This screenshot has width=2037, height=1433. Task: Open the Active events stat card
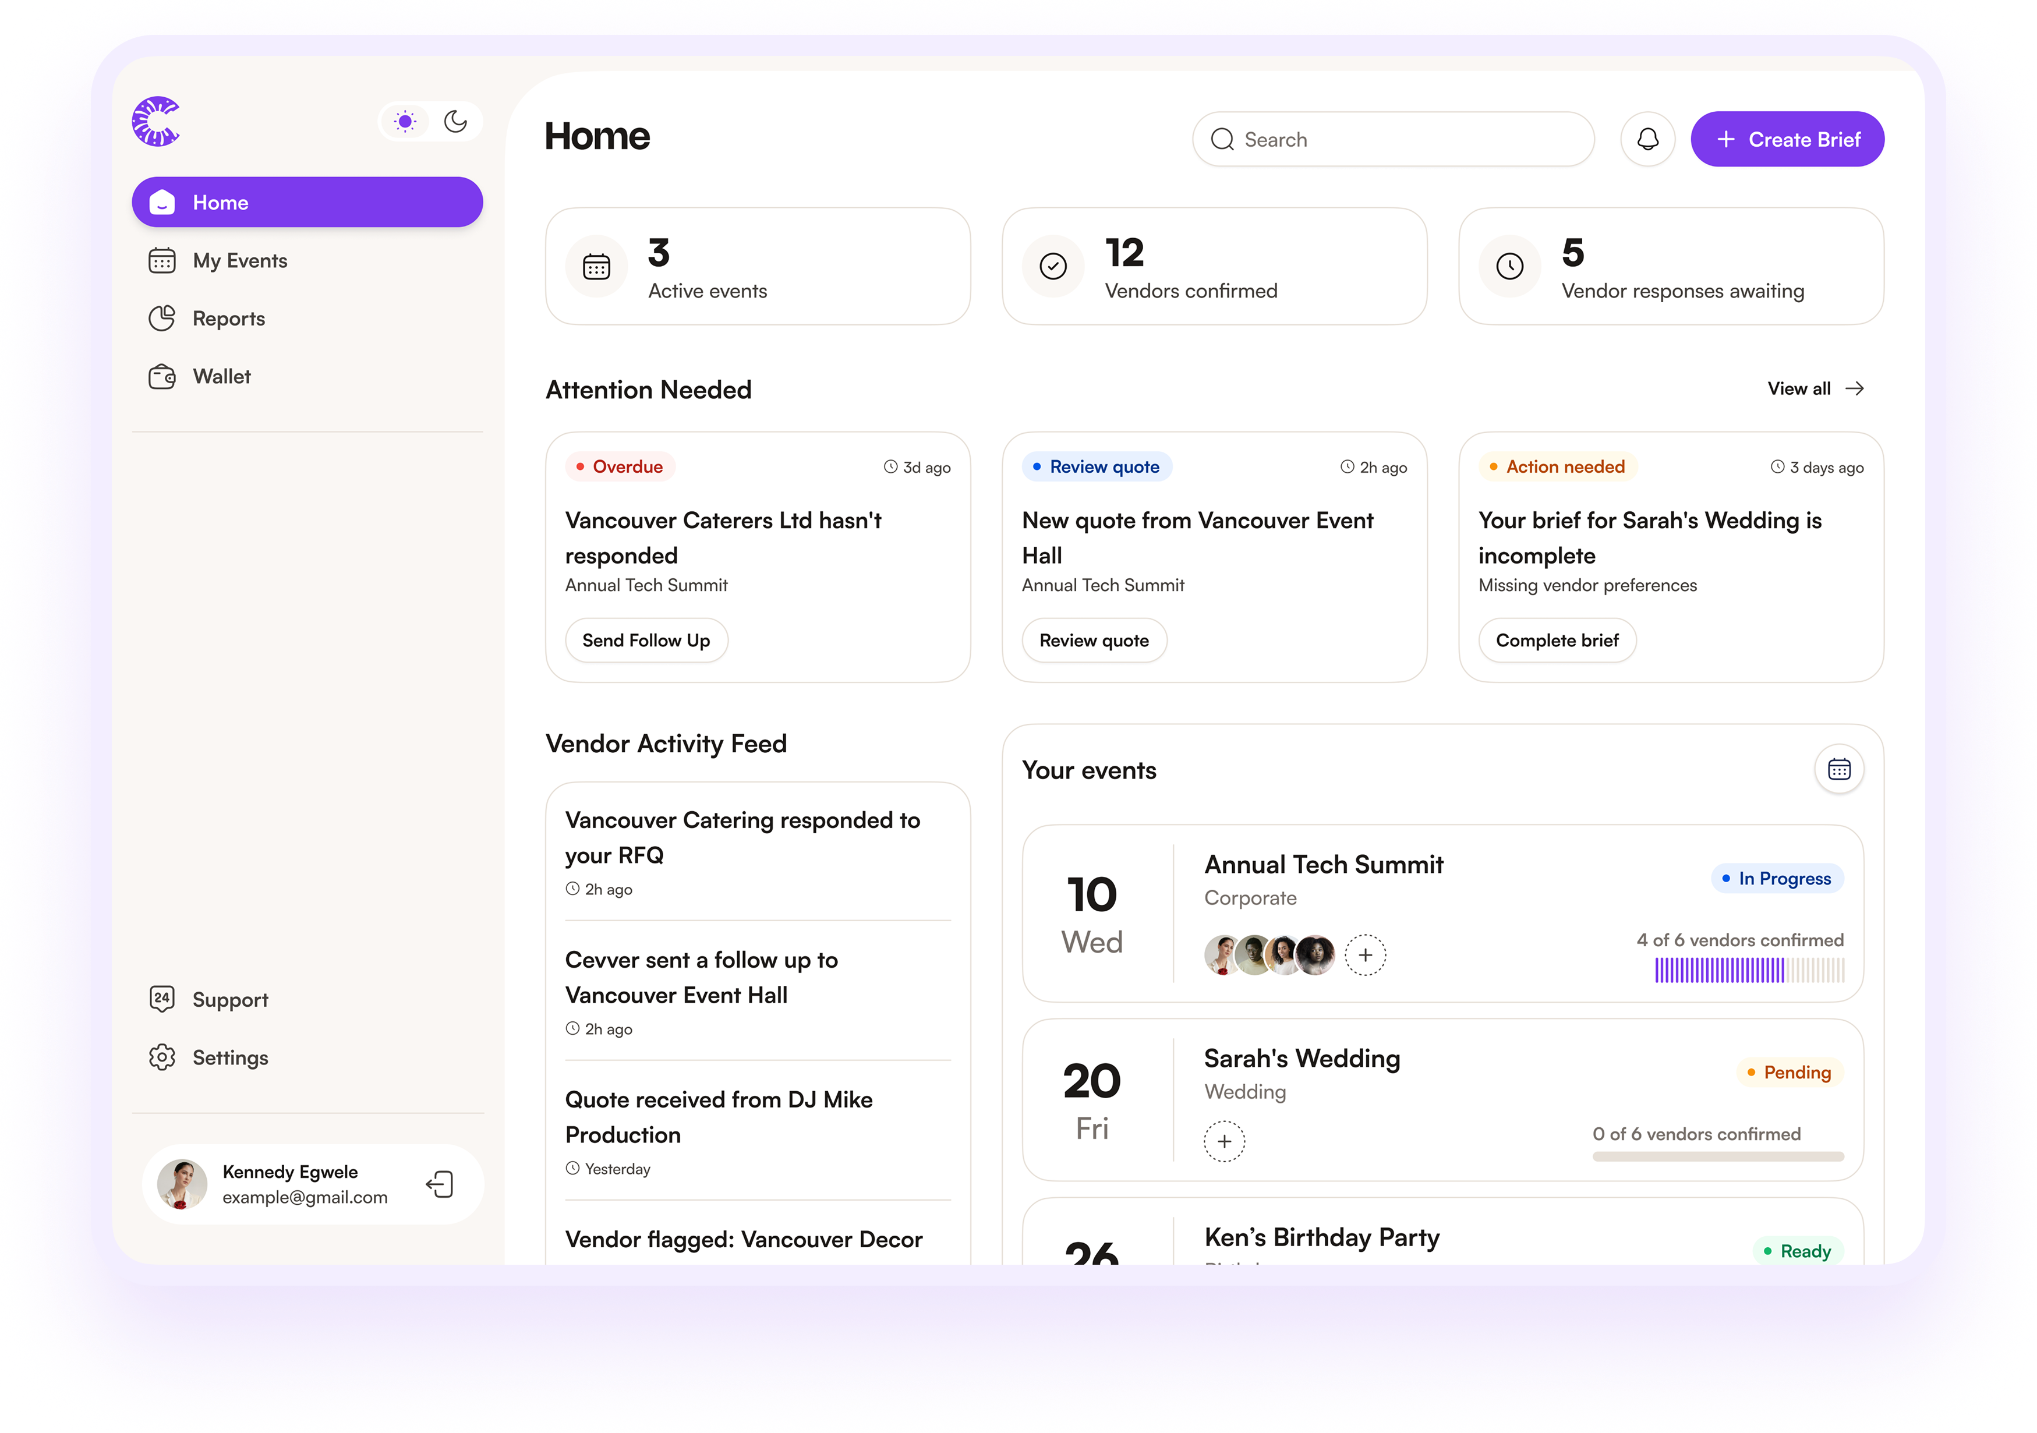[758, 266]
